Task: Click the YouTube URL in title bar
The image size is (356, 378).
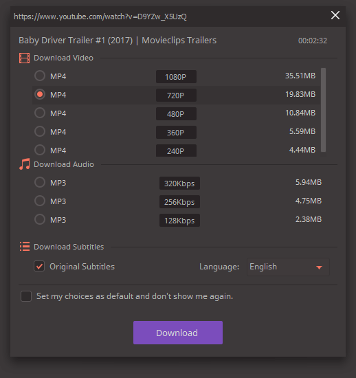Action: point(100,16)
